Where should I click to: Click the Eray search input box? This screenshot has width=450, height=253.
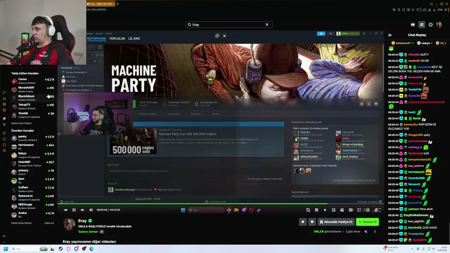[x=229, y=25]
